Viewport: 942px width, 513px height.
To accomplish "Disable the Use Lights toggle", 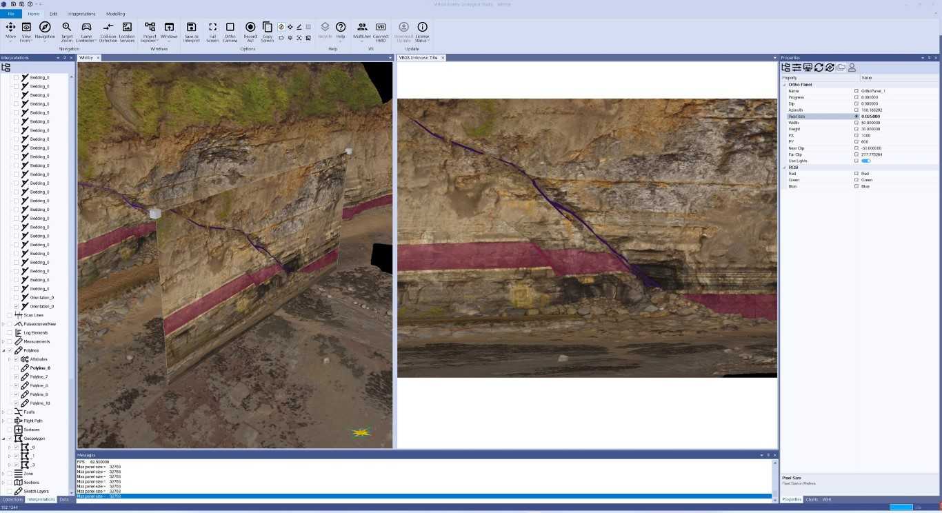I will pos(866,161).
